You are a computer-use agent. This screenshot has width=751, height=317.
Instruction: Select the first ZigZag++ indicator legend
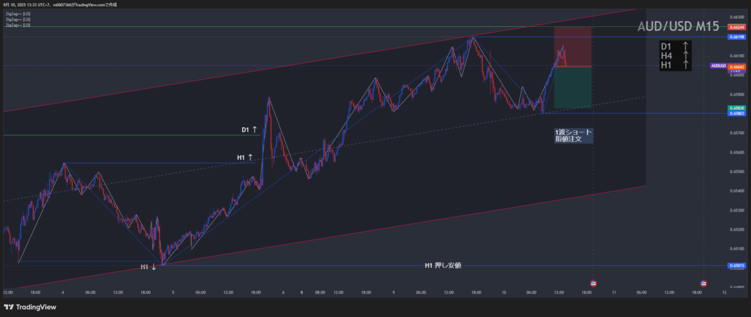pos(18,13)
